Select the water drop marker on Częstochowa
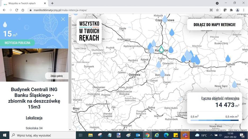Image resolution: width=248 pixels, height=139 pixels. [165, 19]
